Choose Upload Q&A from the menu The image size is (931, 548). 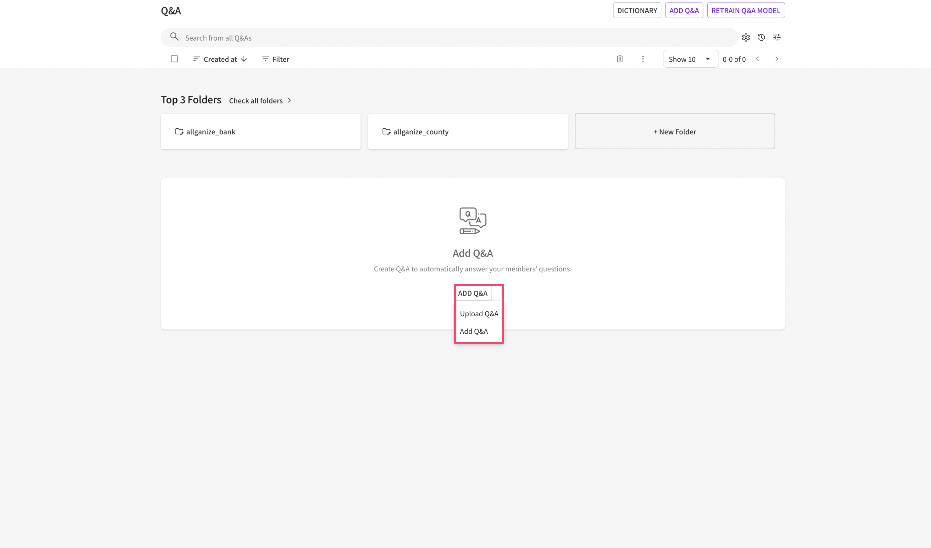pos(479,314)
